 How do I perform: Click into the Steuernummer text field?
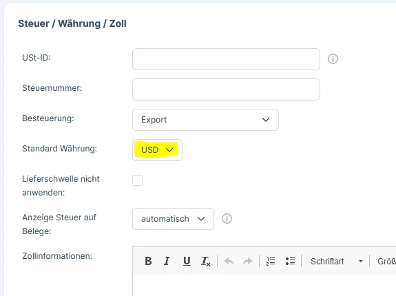pos(226,89)
